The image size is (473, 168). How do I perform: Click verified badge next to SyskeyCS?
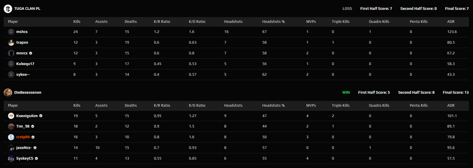[x=36, y=158]
